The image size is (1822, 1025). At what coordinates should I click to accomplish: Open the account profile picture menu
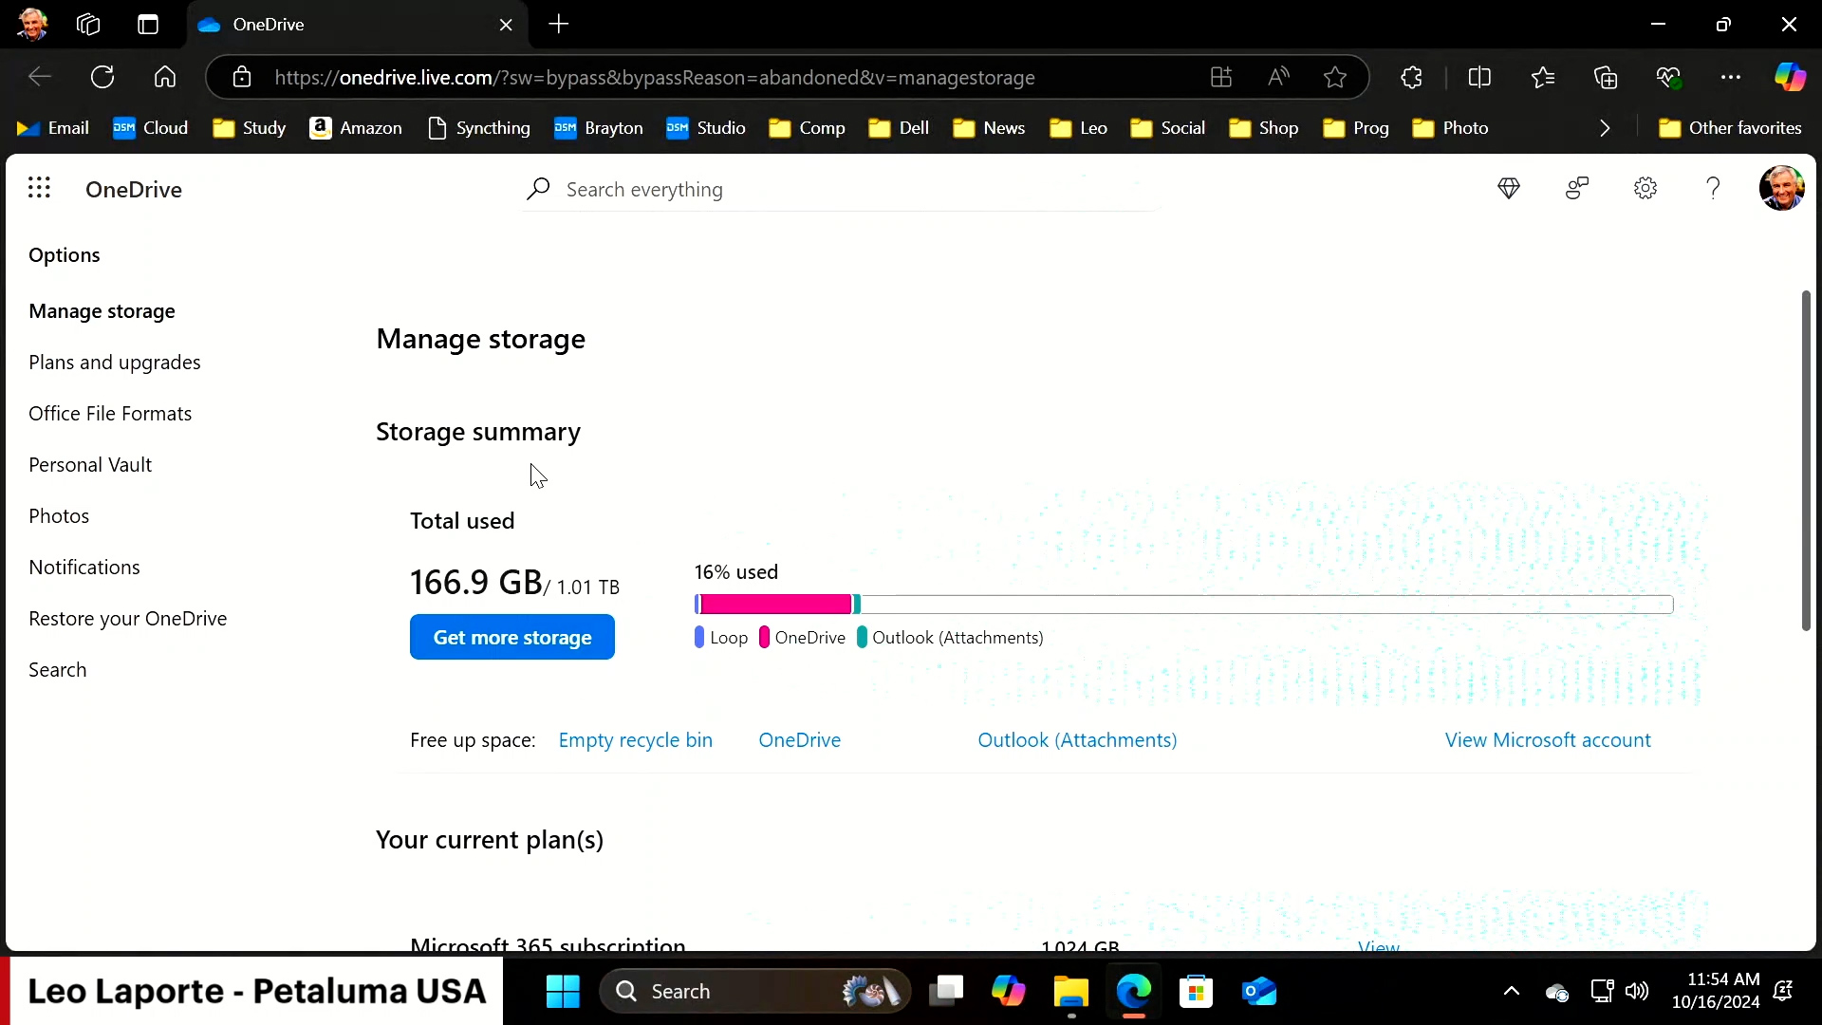tap(1781, 188)
